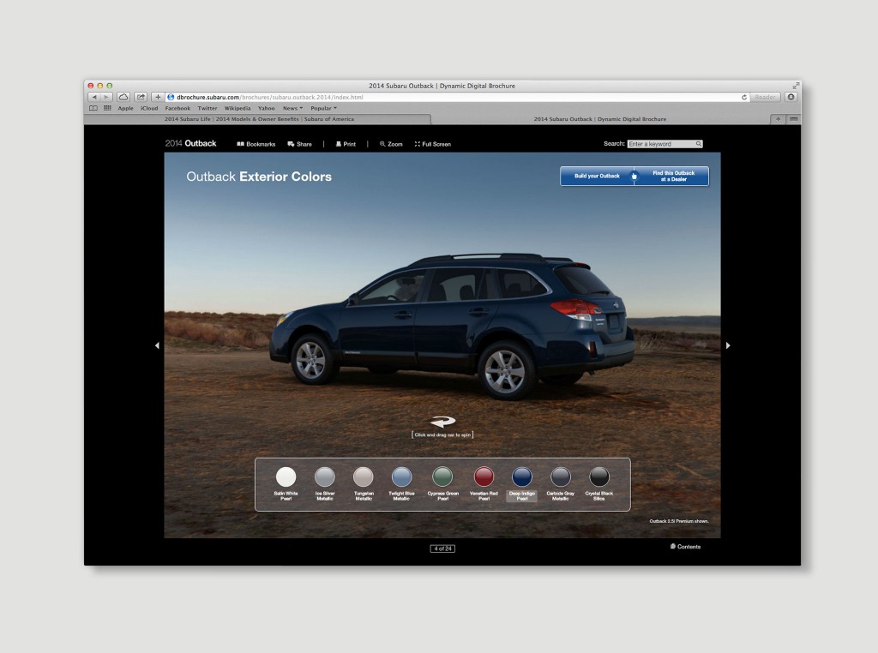878x653 pixels.
Task: Add a new tab with plus button
Action: tap(778, 119)
